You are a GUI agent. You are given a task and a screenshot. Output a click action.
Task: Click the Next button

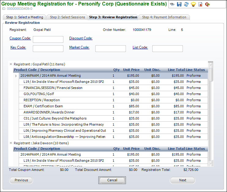point(182,180)
